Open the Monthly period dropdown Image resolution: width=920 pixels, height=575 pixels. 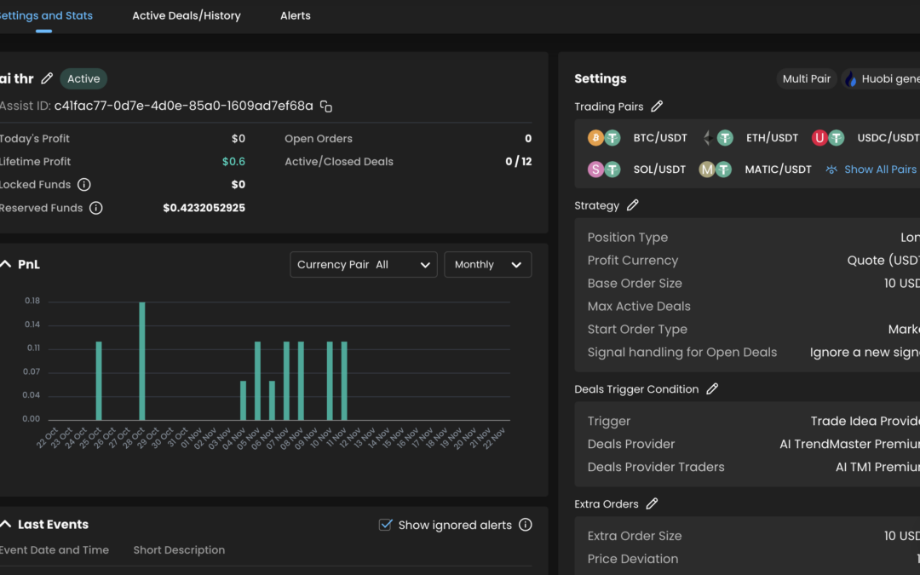[487, 265]
